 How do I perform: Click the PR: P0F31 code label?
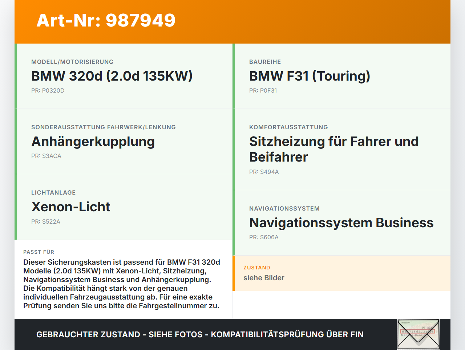pos(263,90)
